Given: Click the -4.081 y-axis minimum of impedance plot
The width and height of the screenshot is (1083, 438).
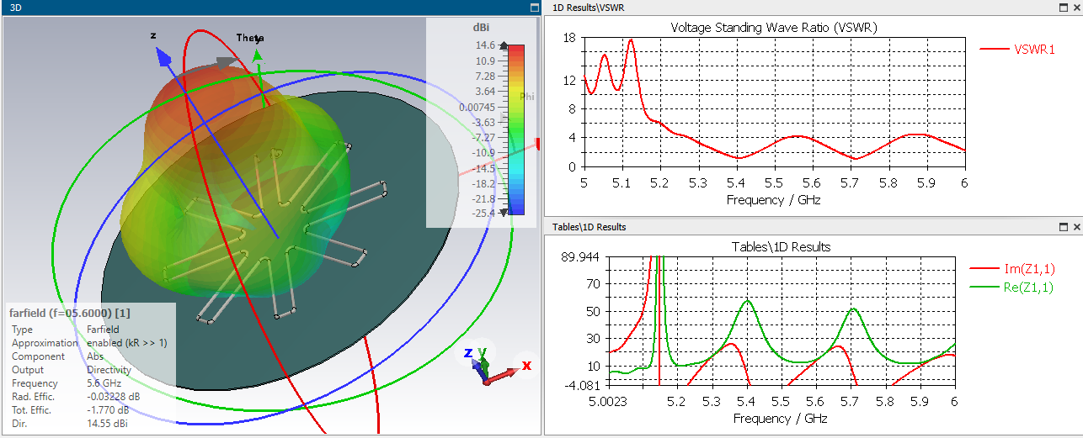Looking at the screenshot, I should coord(584,386).
